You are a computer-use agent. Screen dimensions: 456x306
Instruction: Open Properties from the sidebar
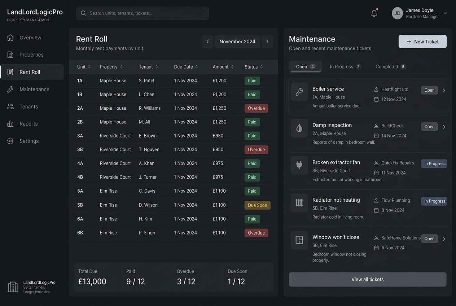(32, 55)
